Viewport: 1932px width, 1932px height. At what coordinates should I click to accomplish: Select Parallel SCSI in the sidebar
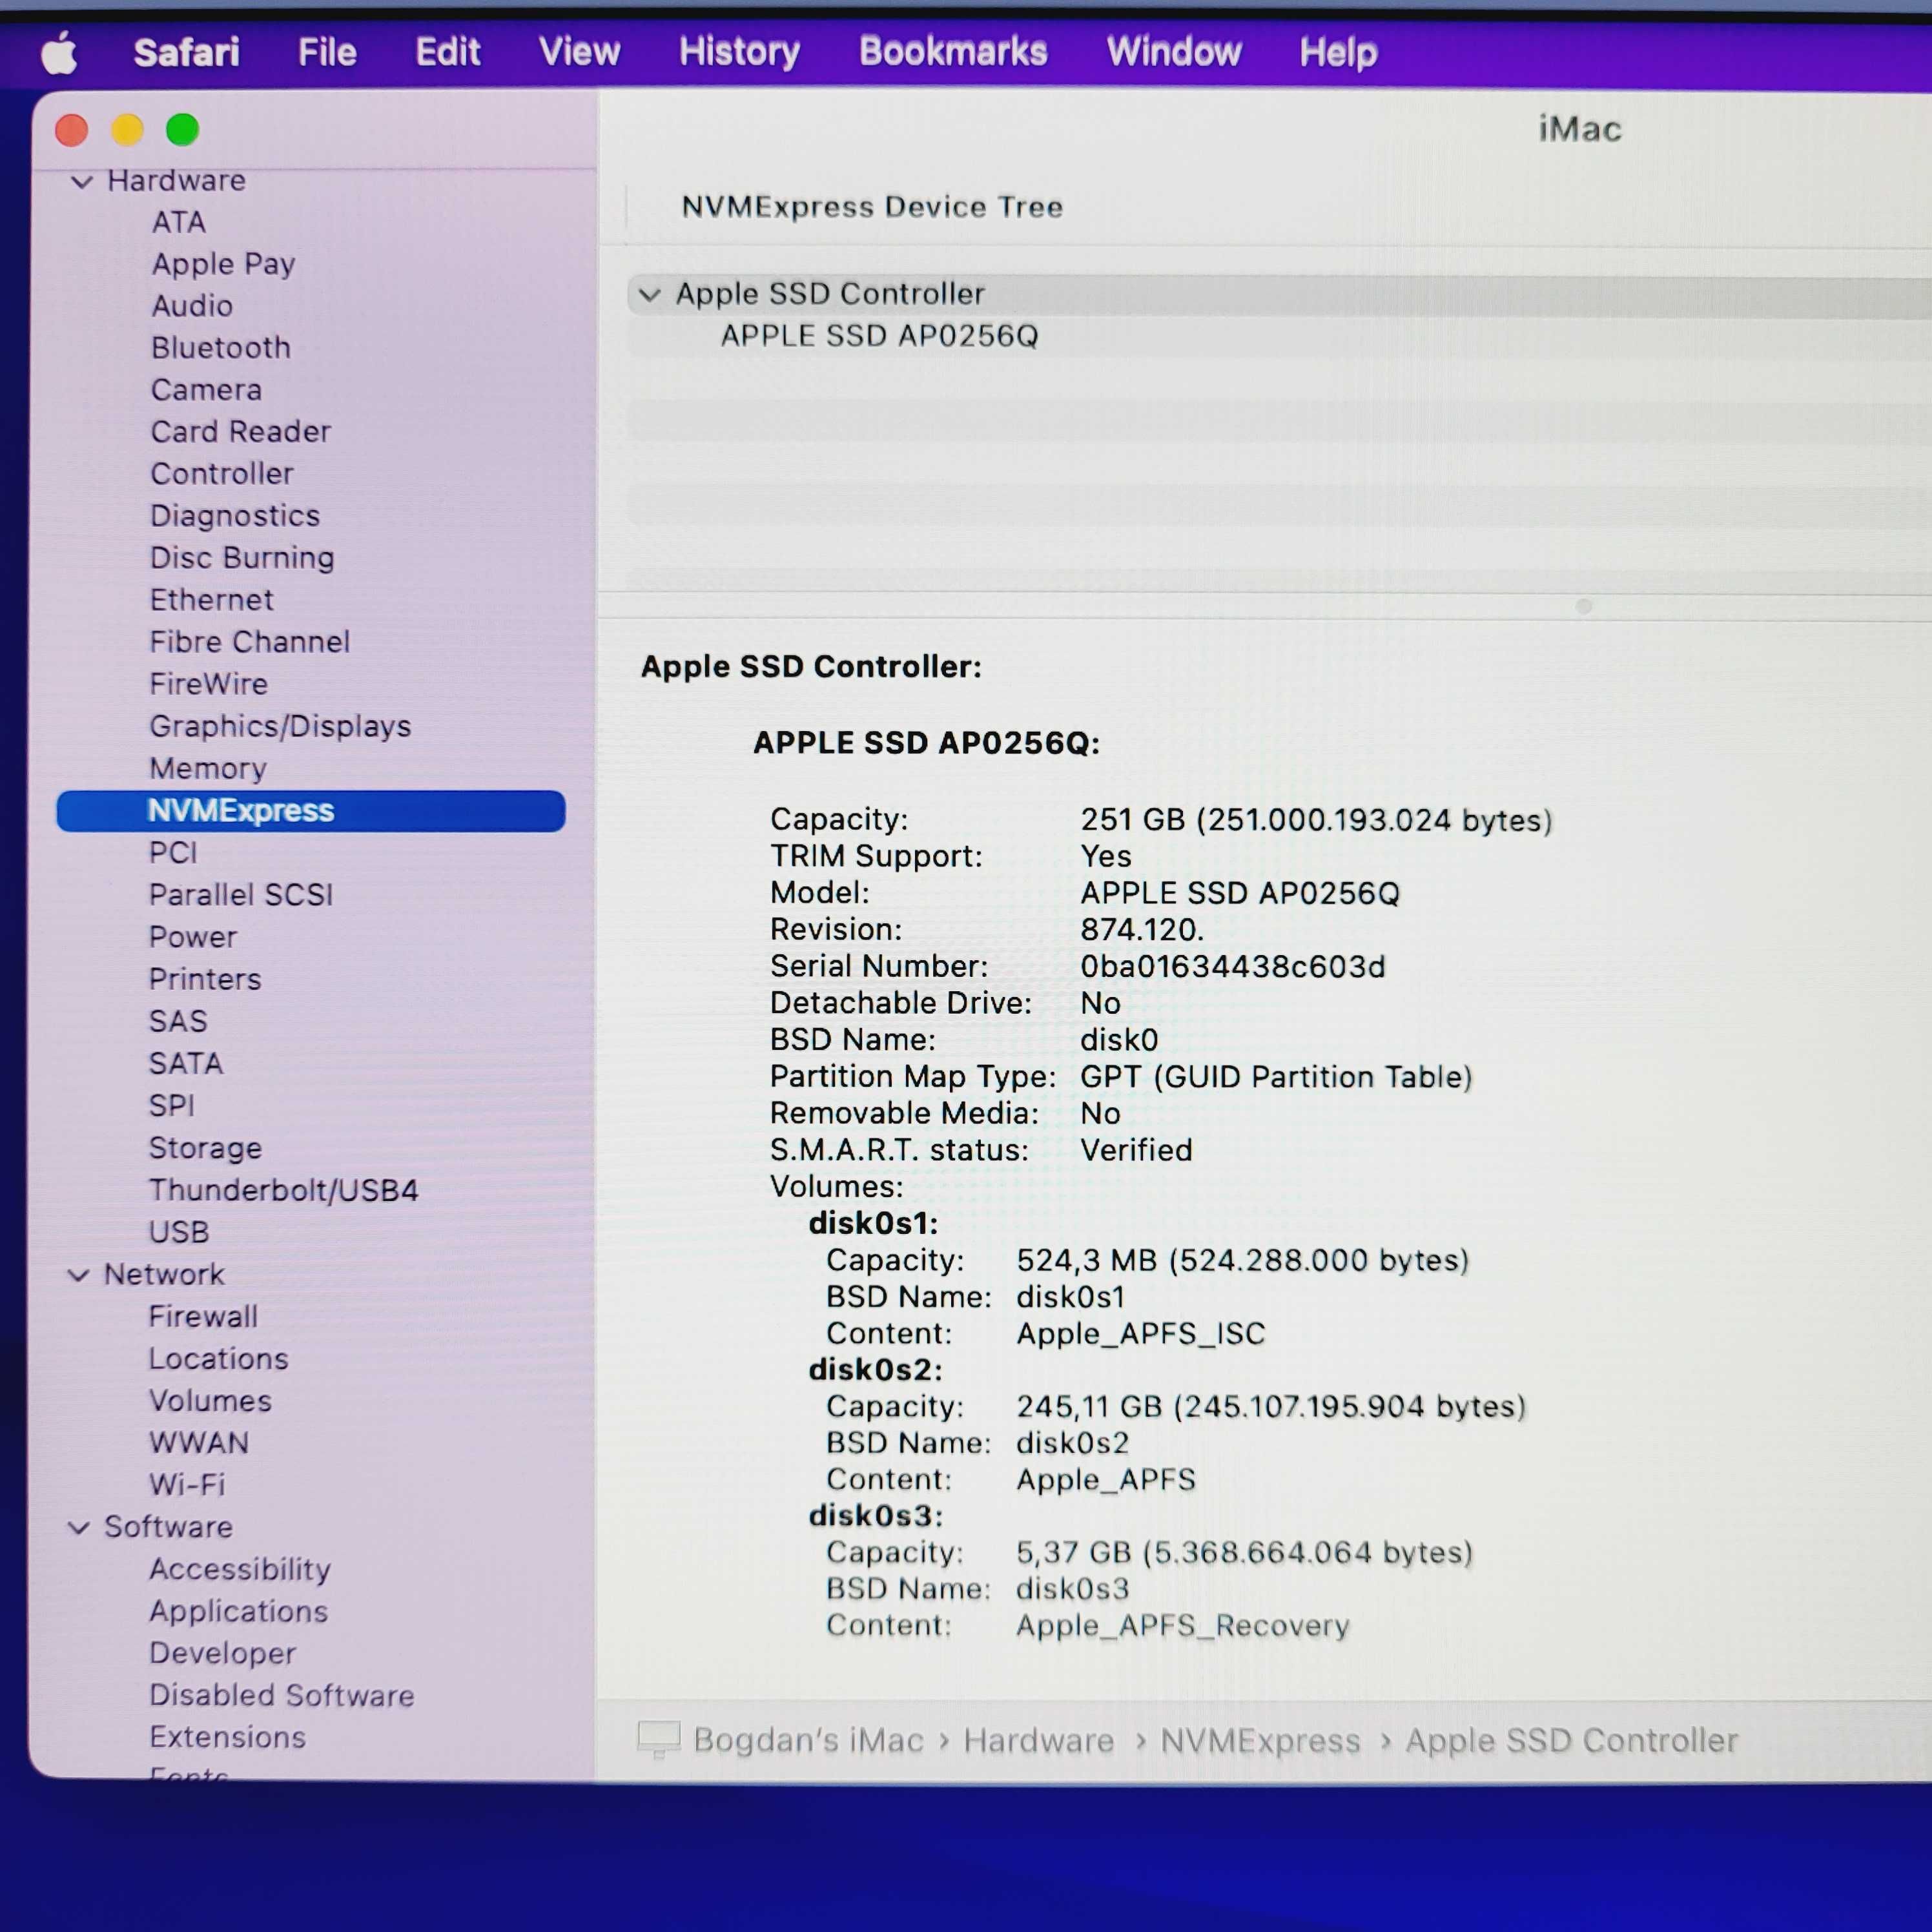[241, 895]
